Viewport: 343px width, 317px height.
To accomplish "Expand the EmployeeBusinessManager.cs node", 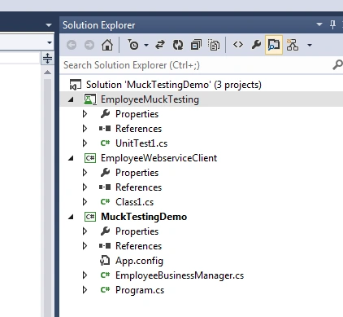I will pos(85,275).
